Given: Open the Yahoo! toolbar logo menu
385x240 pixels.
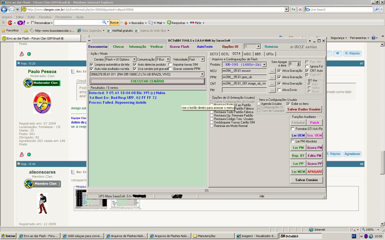Looking at the screenshot, I should [x=21, y=23].
